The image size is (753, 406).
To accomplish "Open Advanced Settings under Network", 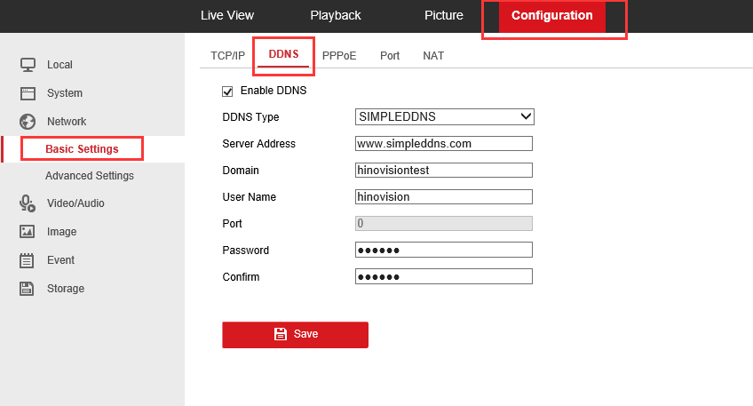I will 90,176.
